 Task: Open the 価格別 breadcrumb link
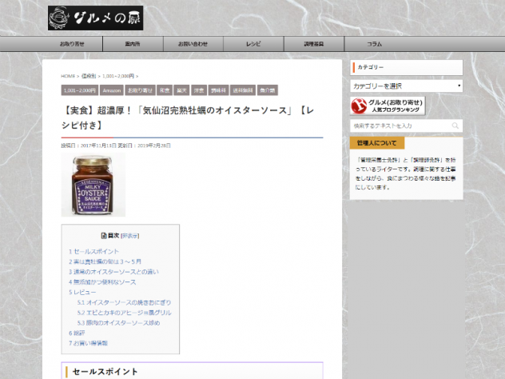coord(89,77)
